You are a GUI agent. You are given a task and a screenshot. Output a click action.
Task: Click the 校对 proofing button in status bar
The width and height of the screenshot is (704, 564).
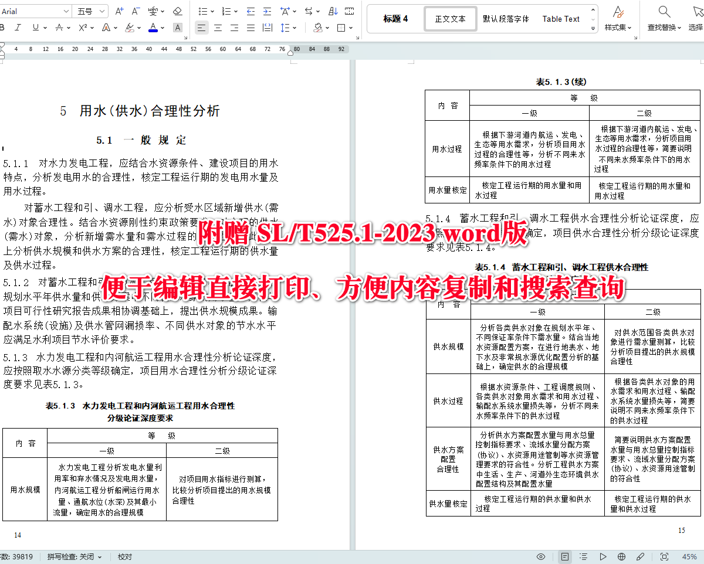coord(124,556)
